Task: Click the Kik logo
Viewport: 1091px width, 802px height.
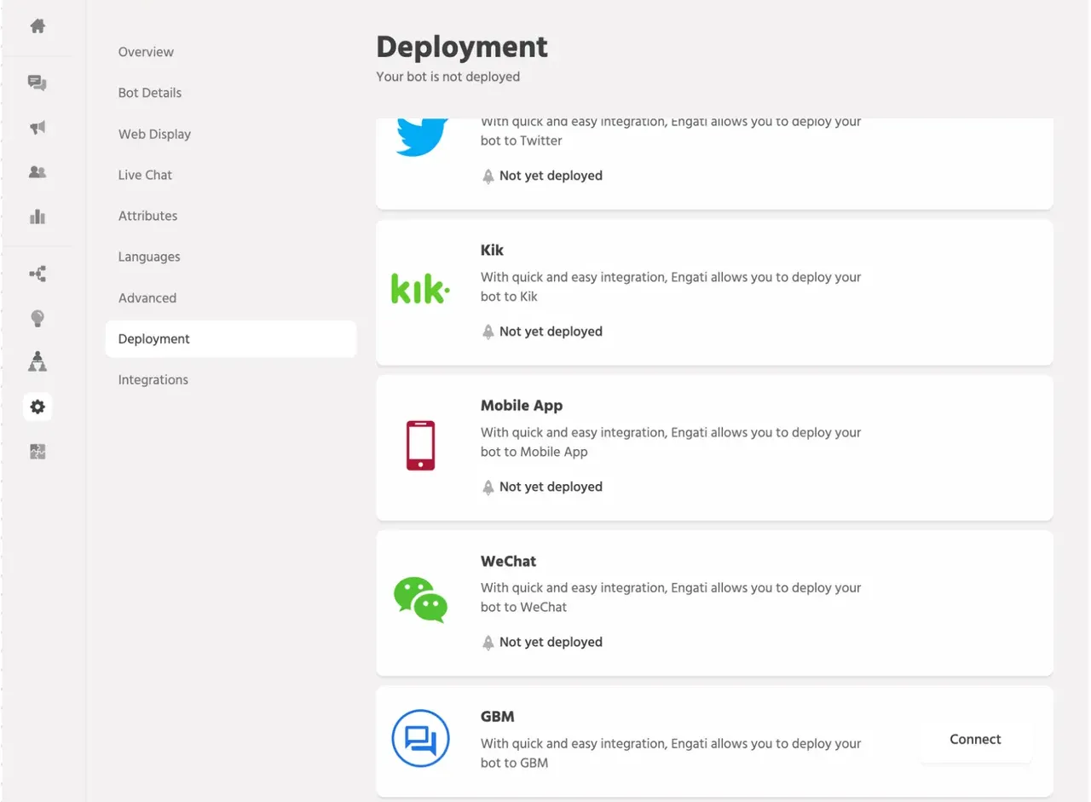Action: [420, 290]
